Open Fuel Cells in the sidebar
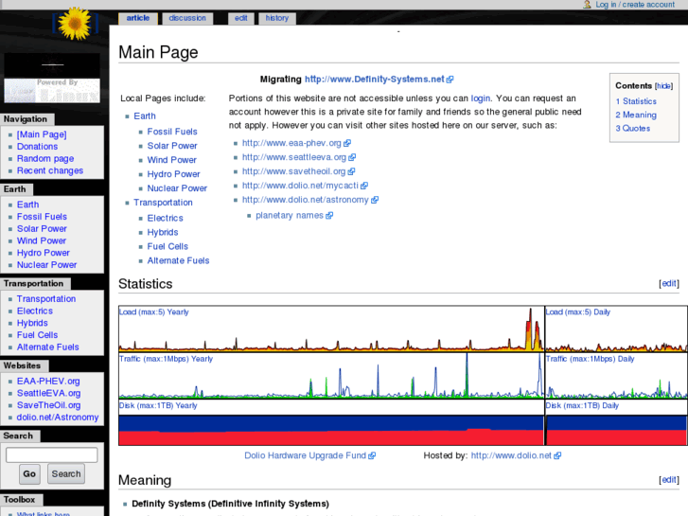Screen dimensions: 688x516 coord(37,335)
